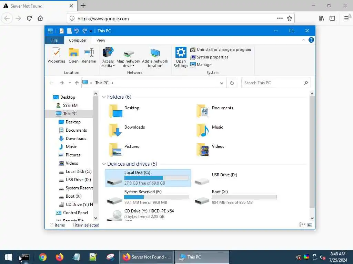Viewport: 353px width, 264px height.
Task: Open Windows Start menu
Action: [x=8, y=257]
